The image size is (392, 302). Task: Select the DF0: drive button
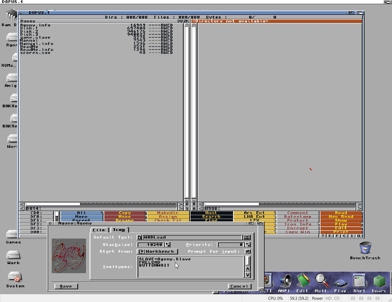coord(36,216)
